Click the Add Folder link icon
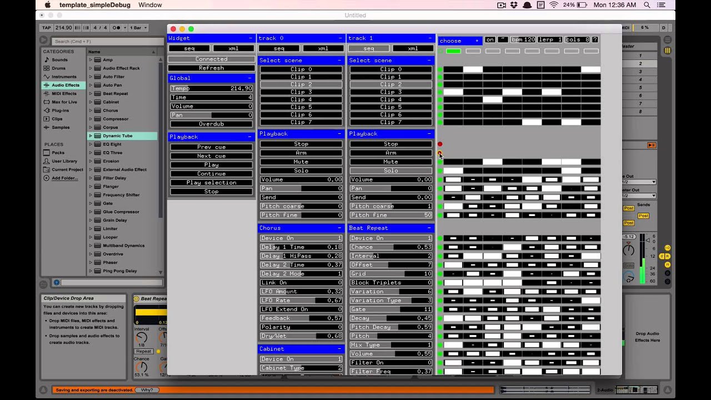The height and width of the screenshot is (400, 711). click(x=47, y=178)
